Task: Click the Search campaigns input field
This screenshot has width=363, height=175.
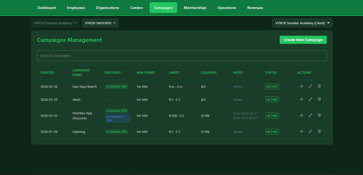Action: (x=182, y=56)
